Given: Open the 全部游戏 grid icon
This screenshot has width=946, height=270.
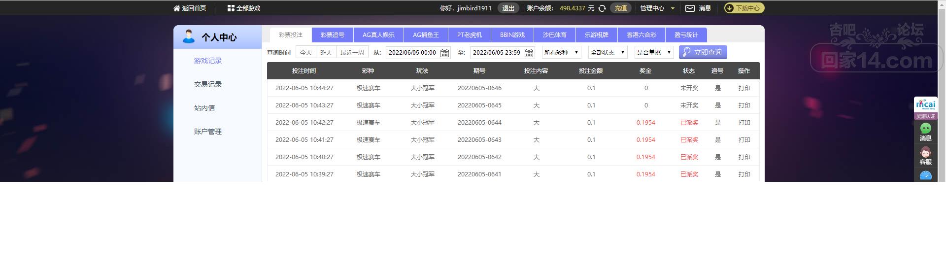Looking at the screenshot, I should tap(231, 8).
